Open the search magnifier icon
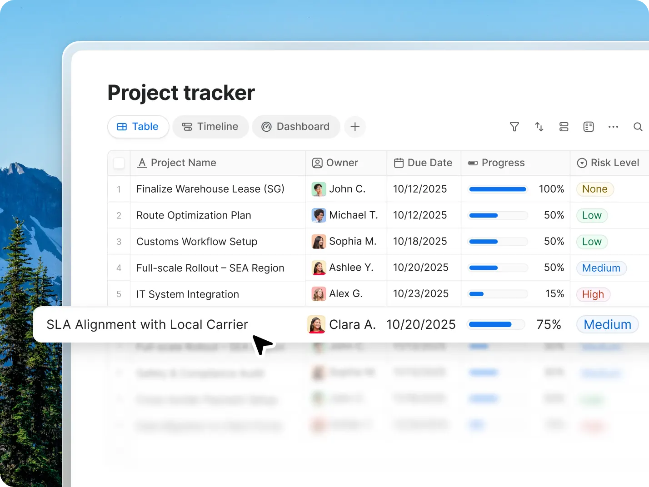Viewport: 649px width, 487px height. point(638,127)
